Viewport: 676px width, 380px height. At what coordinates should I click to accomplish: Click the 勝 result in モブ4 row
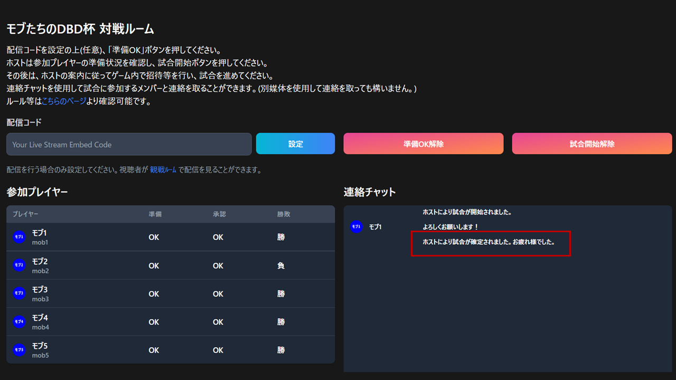point(281,322)
